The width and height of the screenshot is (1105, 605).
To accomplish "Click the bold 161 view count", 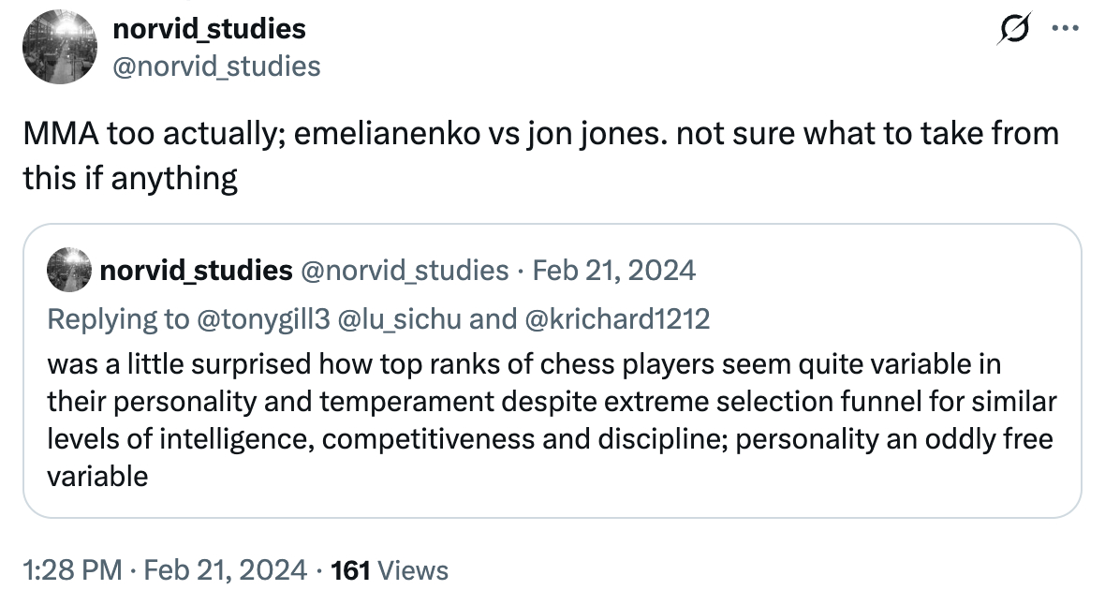I will [x=350, y=570].
